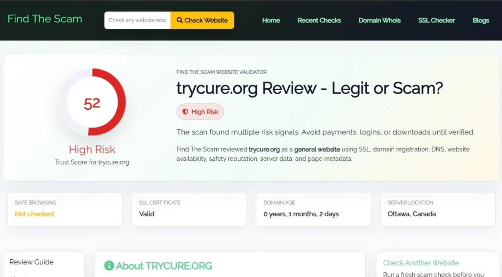Click the Find The Scam logo
The image size is (502, 277).
(x=45, y=19)
